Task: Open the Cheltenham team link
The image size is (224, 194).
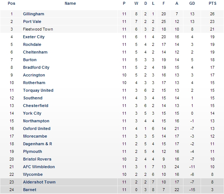Action: [x=35, y=52]
